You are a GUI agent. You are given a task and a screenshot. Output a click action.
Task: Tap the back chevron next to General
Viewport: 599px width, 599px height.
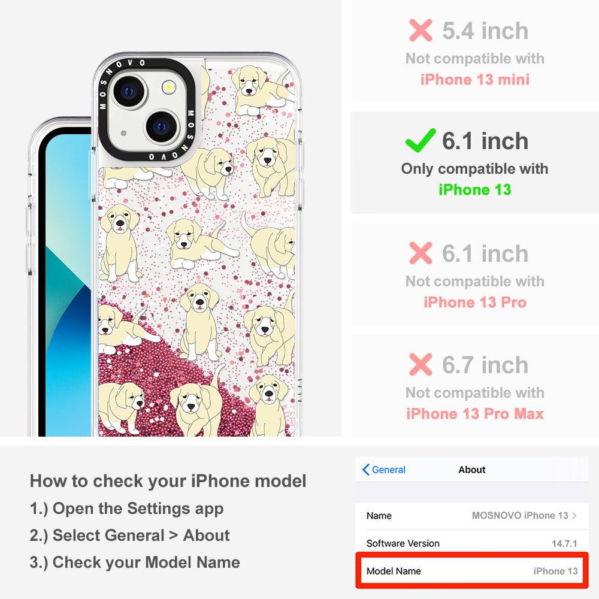(x=365, y=470)
